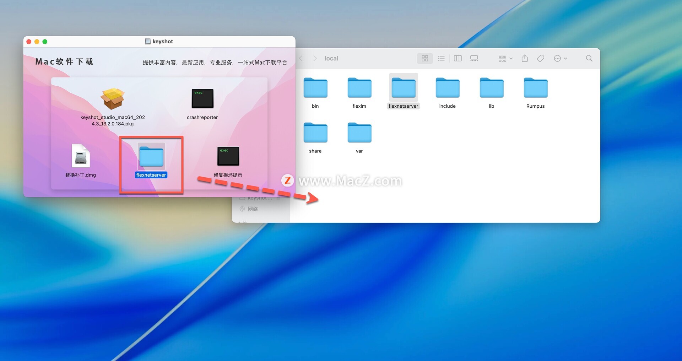This screenshot has width=682, height=361.
Task: Open the flexlm folder in local
Action: click(359, 88)
